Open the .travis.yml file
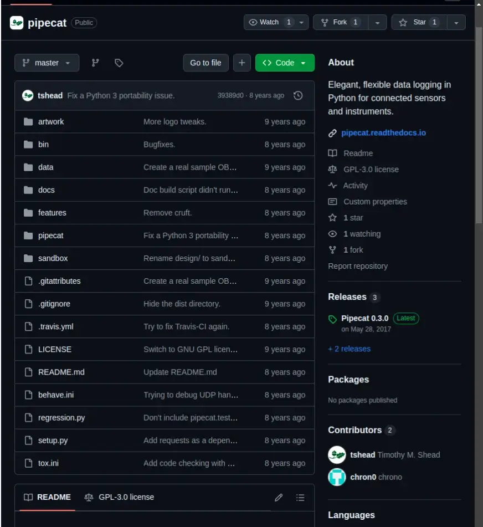483x527 pixels. (x=55, y=327)
